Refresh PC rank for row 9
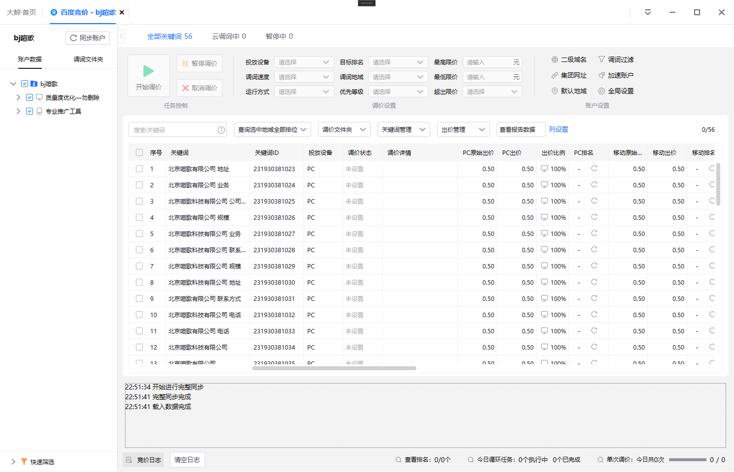The height and width of the screenshot is (472, 734). point(594,298)
